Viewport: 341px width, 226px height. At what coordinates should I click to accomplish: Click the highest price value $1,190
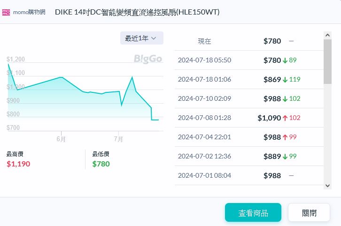[x=18, y=164]
